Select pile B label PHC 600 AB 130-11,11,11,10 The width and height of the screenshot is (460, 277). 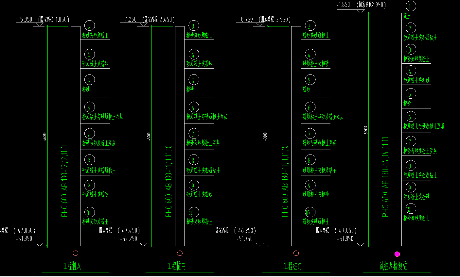pos(168,181)
